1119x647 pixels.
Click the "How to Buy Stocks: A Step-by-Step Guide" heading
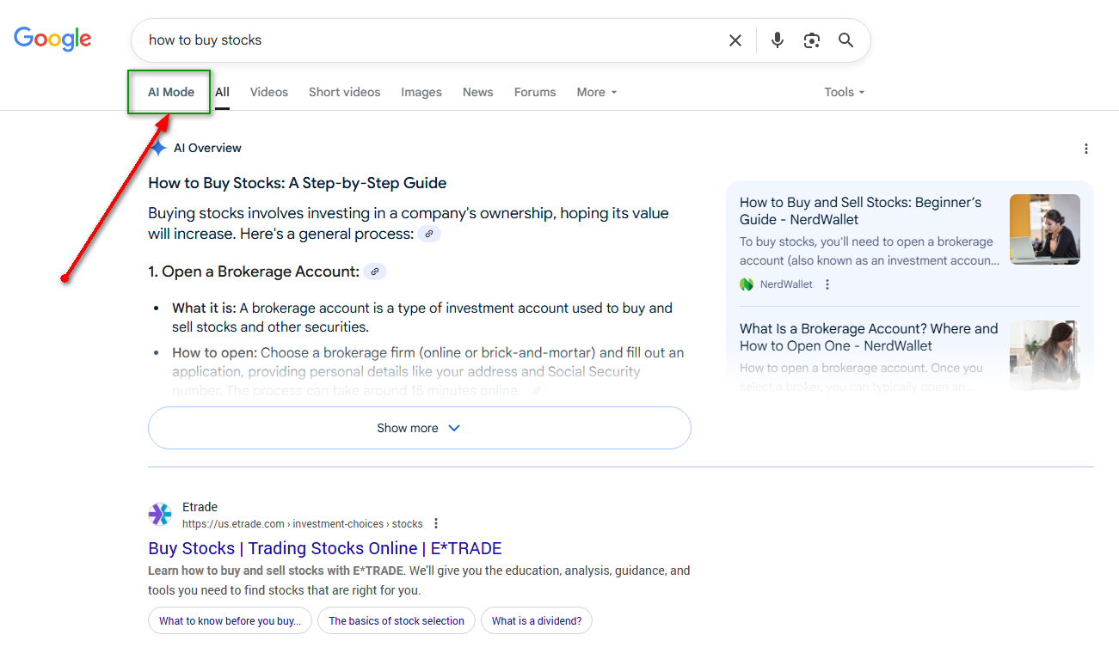tap(298, 183)
